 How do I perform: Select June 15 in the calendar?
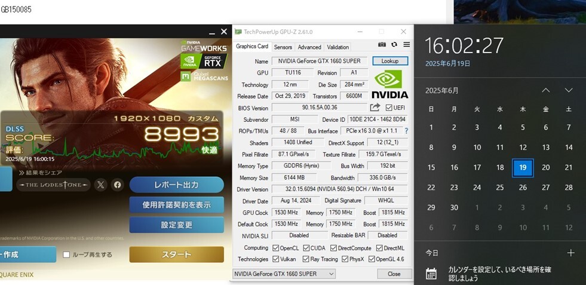tap(431, 167)
